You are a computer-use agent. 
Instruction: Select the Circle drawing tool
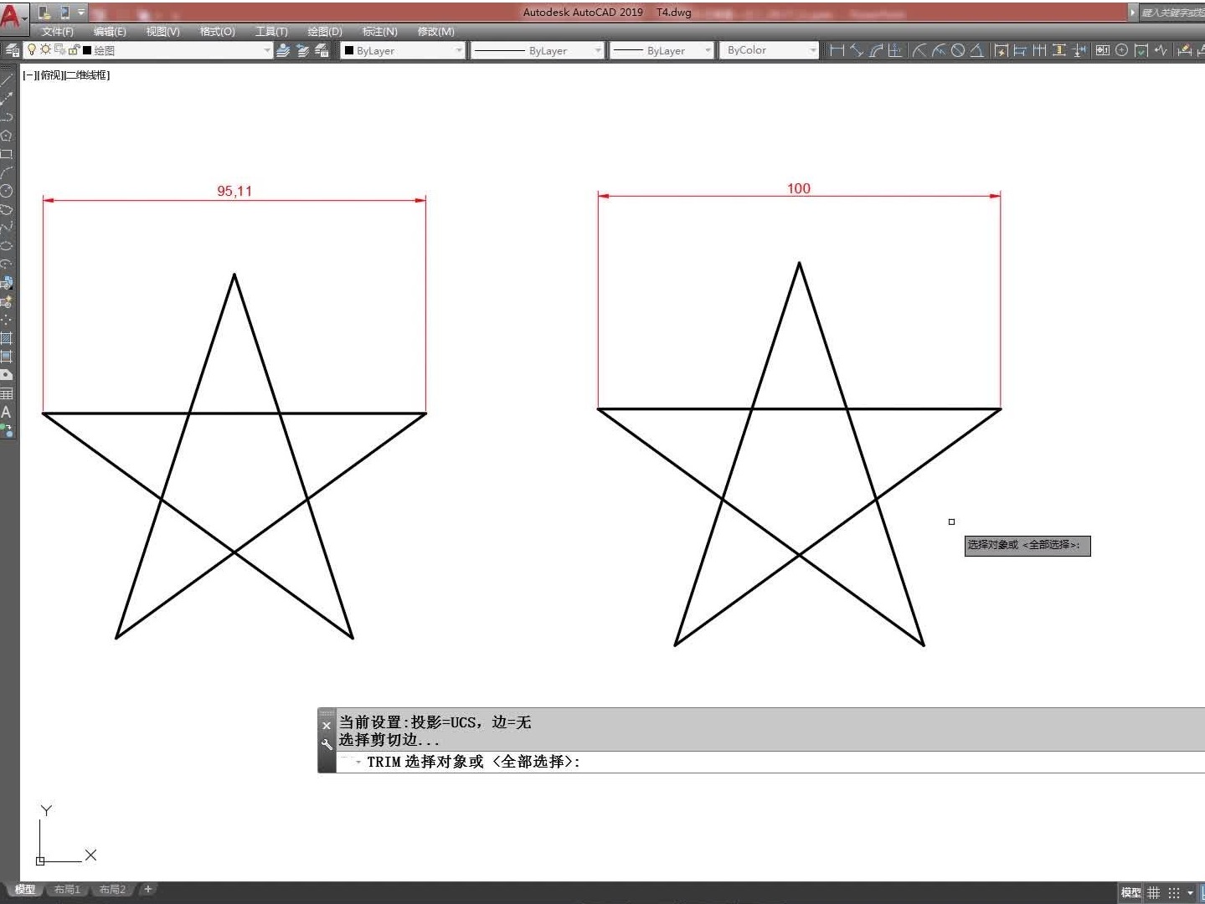point(7,191)
